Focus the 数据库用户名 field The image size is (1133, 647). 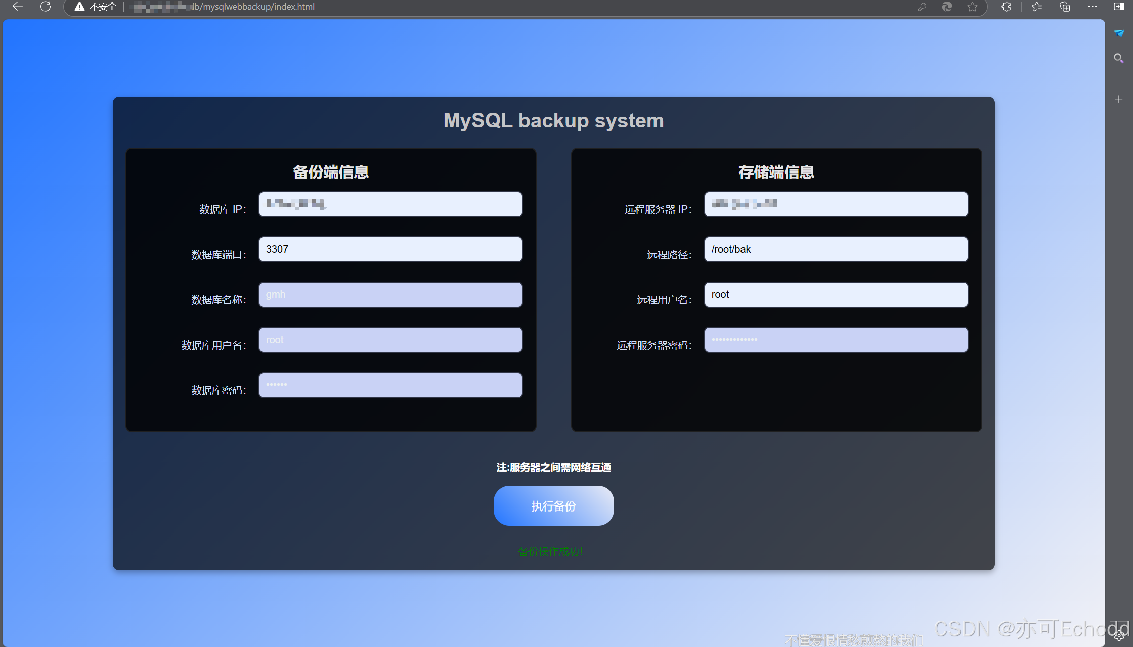pyautogui.click(x=390, y=340)
